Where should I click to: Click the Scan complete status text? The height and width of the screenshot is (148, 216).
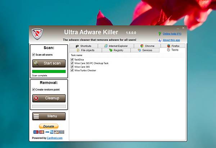coord(40,75)
